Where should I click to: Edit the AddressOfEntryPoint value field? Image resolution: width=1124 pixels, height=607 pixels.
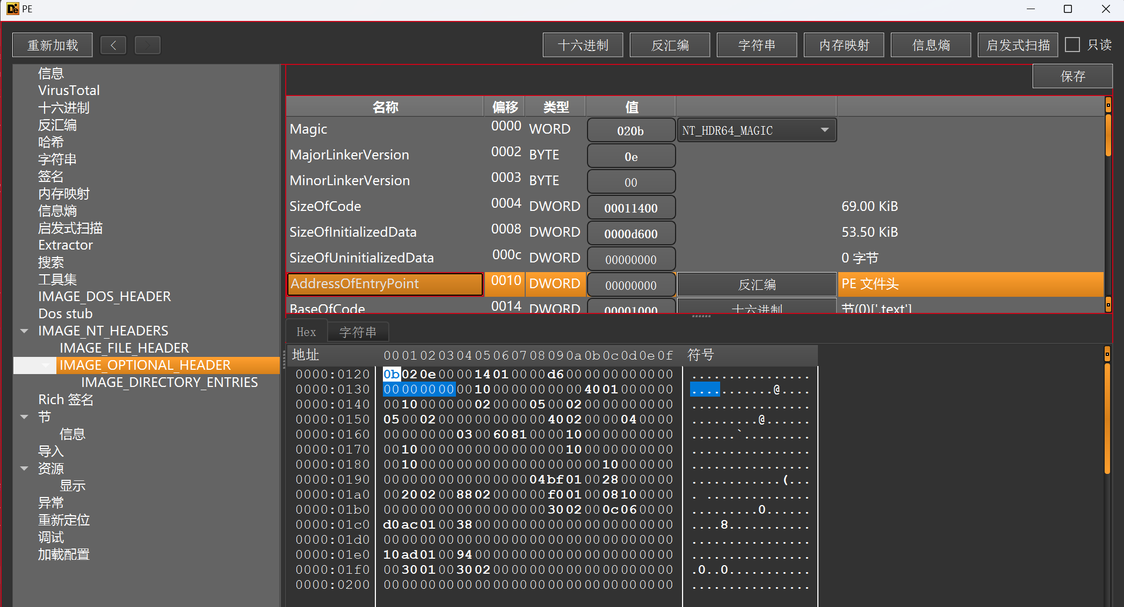point(631,285)
